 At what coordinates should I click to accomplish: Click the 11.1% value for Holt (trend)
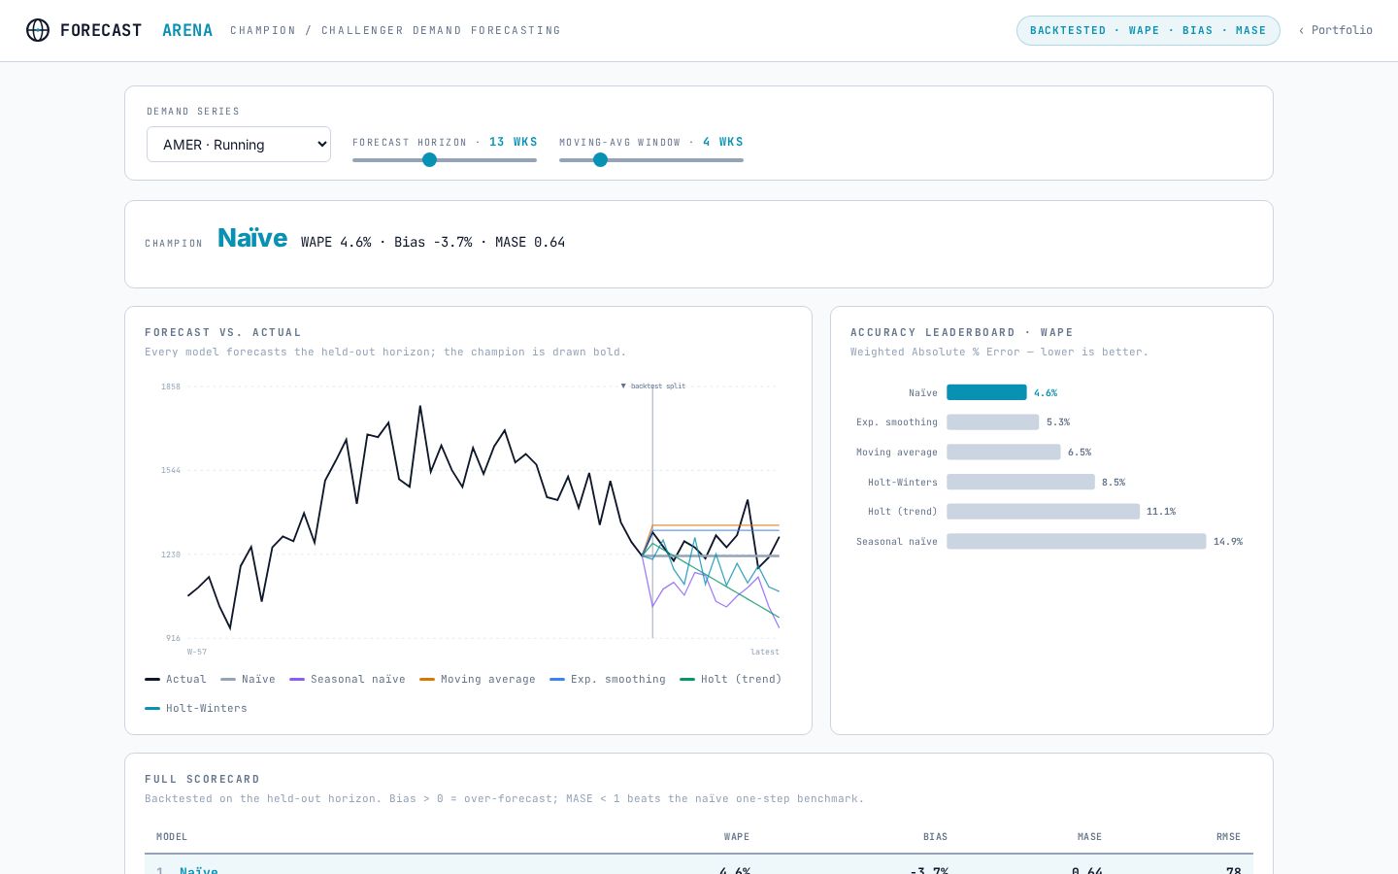point(1161,512)
